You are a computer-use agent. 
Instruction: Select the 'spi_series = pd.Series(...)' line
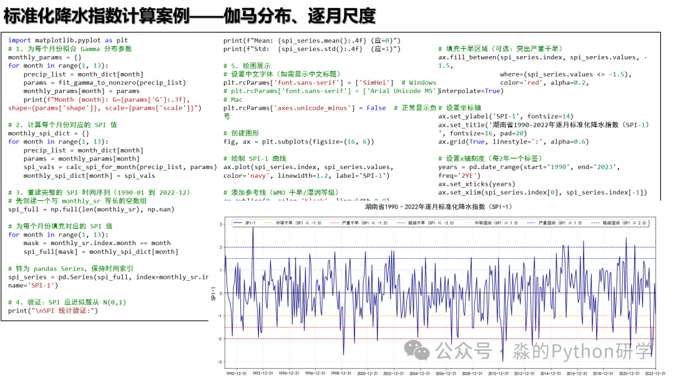coord(109,277)
